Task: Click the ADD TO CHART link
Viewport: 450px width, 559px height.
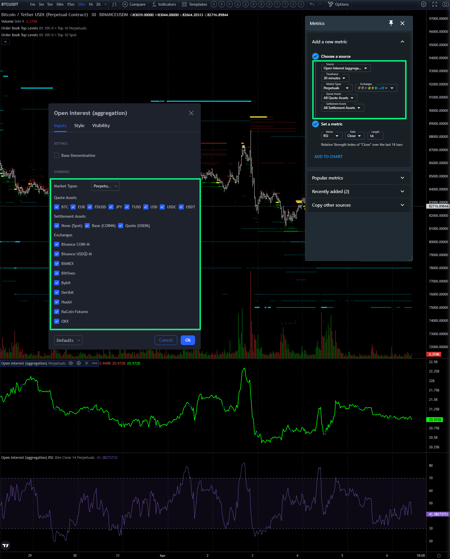Action: pos(328,157)
